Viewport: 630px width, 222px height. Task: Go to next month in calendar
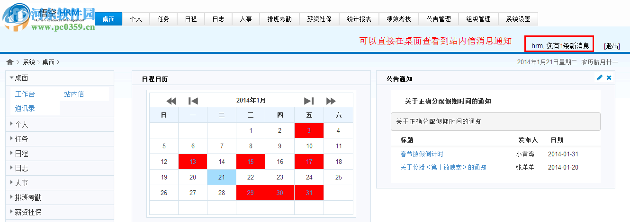tap(309, 101)
